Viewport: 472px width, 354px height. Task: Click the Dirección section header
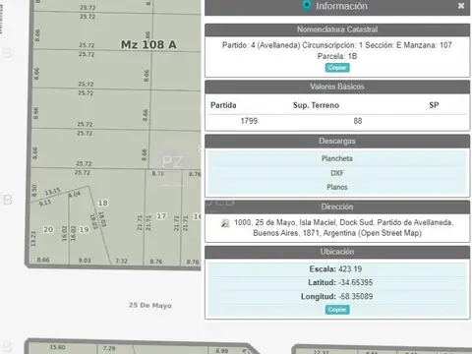[x=337, y=206]
